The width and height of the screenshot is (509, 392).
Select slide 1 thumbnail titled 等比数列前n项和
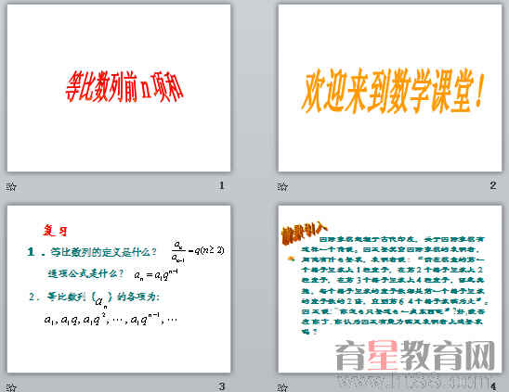pyautogui.click(x=119, y=88)
